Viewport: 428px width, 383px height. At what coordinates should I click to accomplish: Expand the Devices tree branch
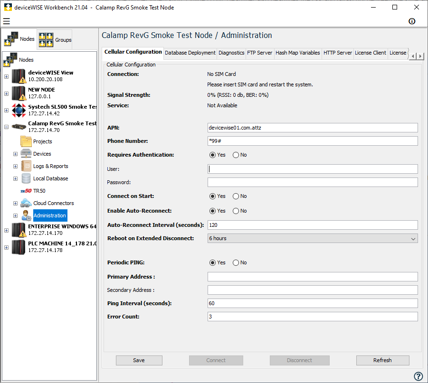(15, 154)
